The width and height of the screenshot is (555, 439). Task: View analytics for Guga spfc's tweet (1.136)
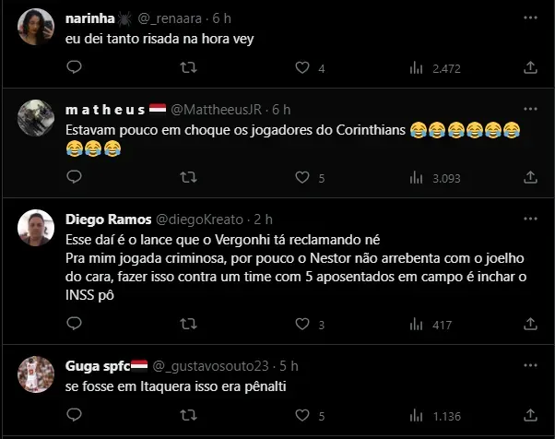click(x=416, y=414)
